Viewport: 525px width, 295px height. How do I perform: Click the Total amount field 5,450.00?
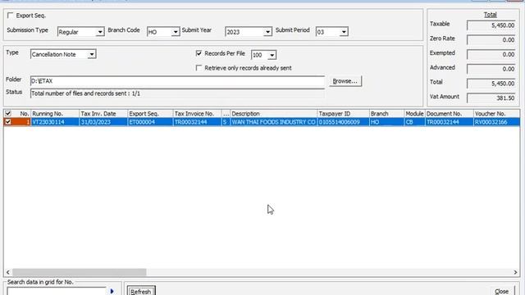pyautogui.click(x=491, y=84)
